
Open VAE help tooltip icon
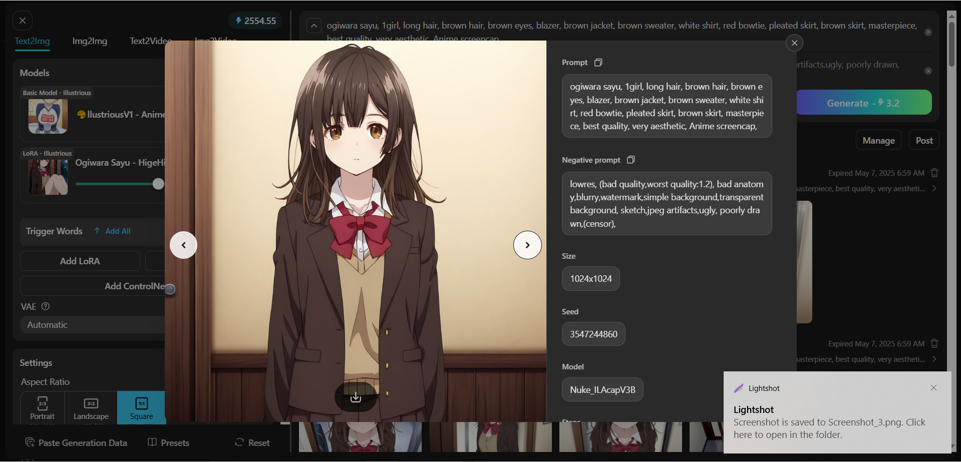point(46,306)
